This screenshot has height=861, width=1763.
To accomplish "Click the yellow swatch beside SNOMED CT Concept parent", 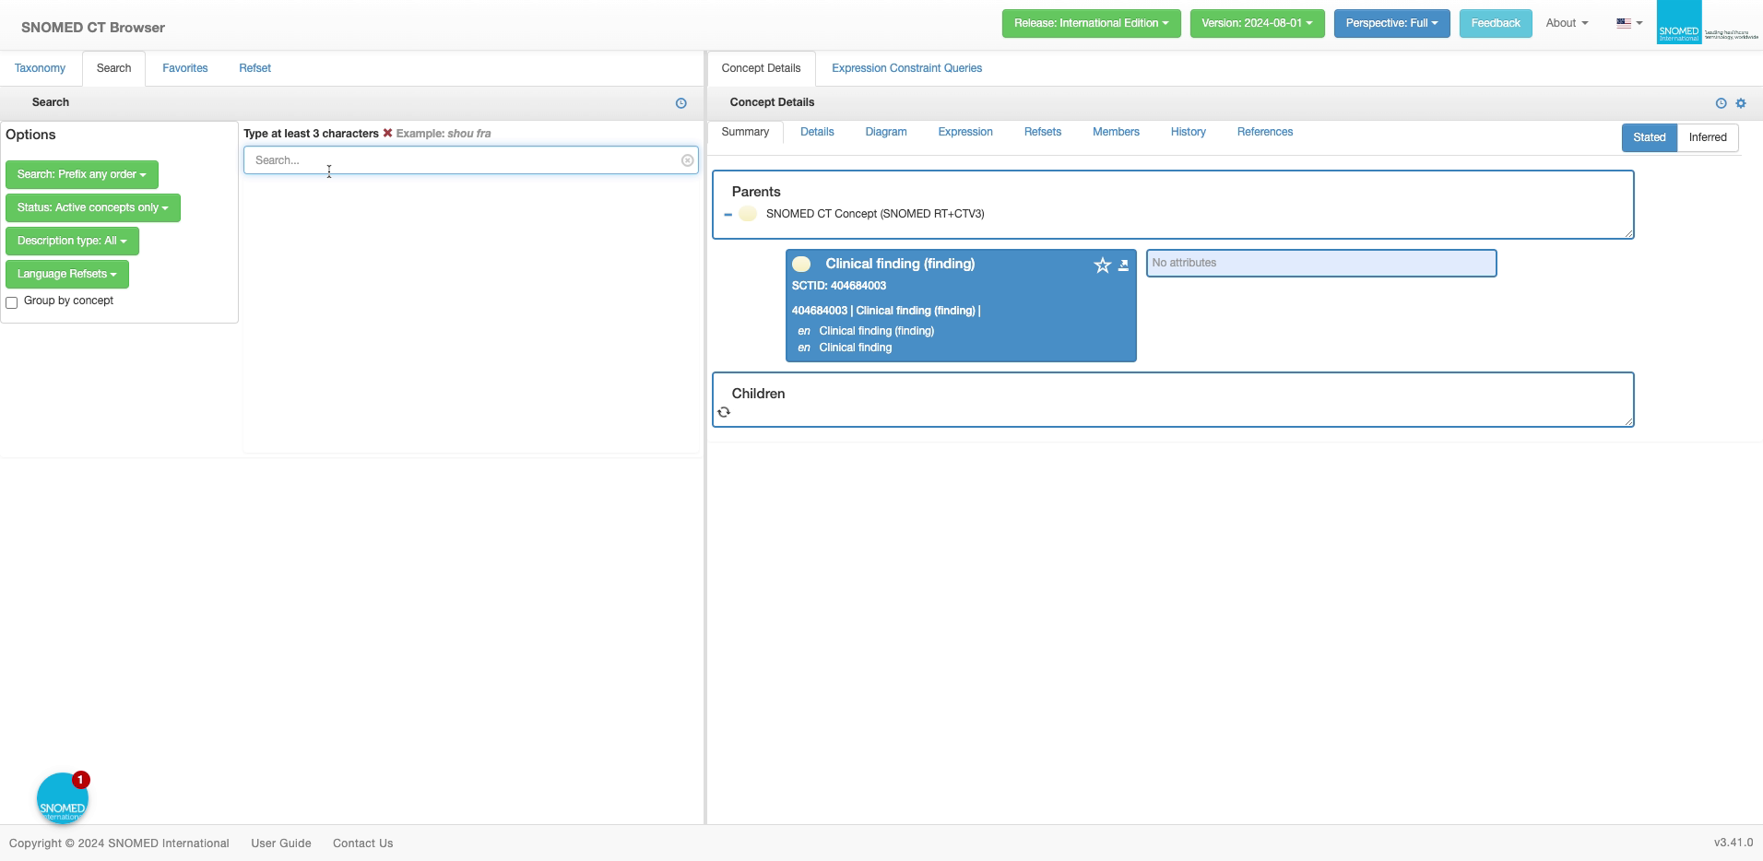I will 748,214.
